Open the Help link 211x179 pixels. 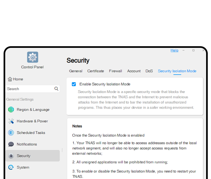click(175, 50)
